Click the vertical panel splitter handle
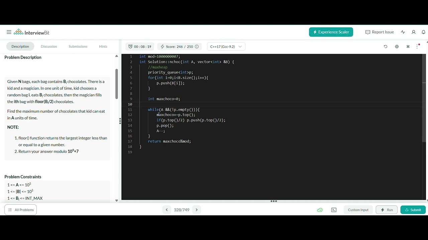 point(120,121)
